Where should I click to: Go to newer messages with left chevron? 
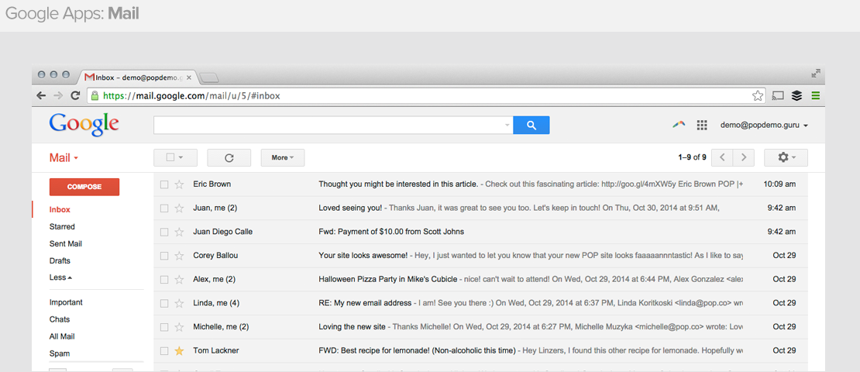(x=722, y=157)
